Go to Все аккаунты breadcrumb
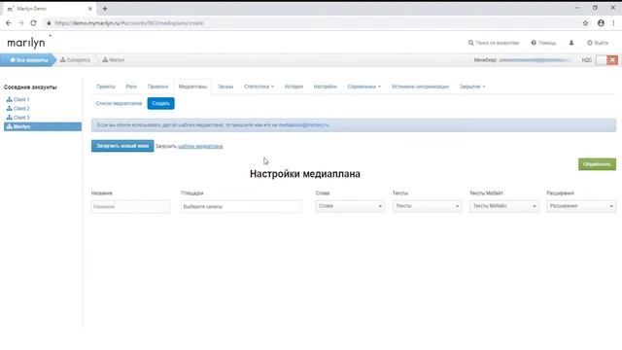 click(28, 60)
